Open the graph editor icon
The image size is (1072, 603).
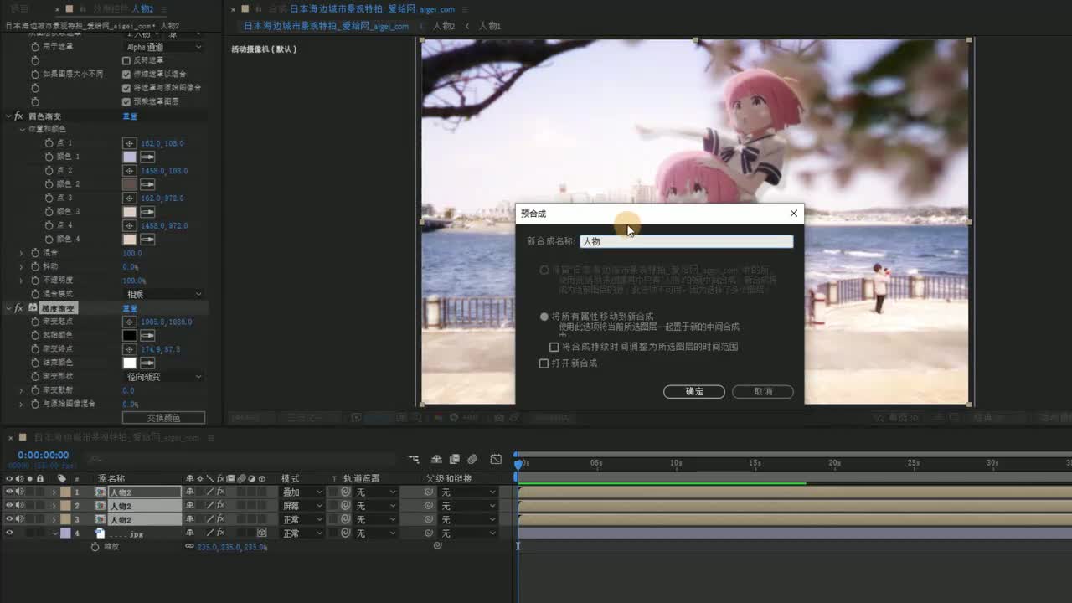pos(496,460)
